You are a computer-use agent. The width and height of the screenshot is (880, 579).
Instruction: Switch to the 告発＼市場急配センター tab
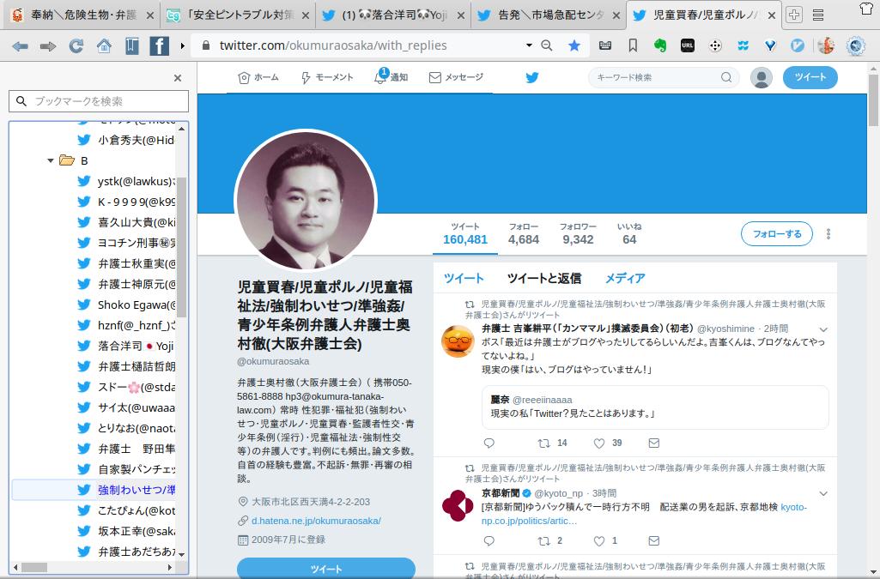tap(549, 15)
